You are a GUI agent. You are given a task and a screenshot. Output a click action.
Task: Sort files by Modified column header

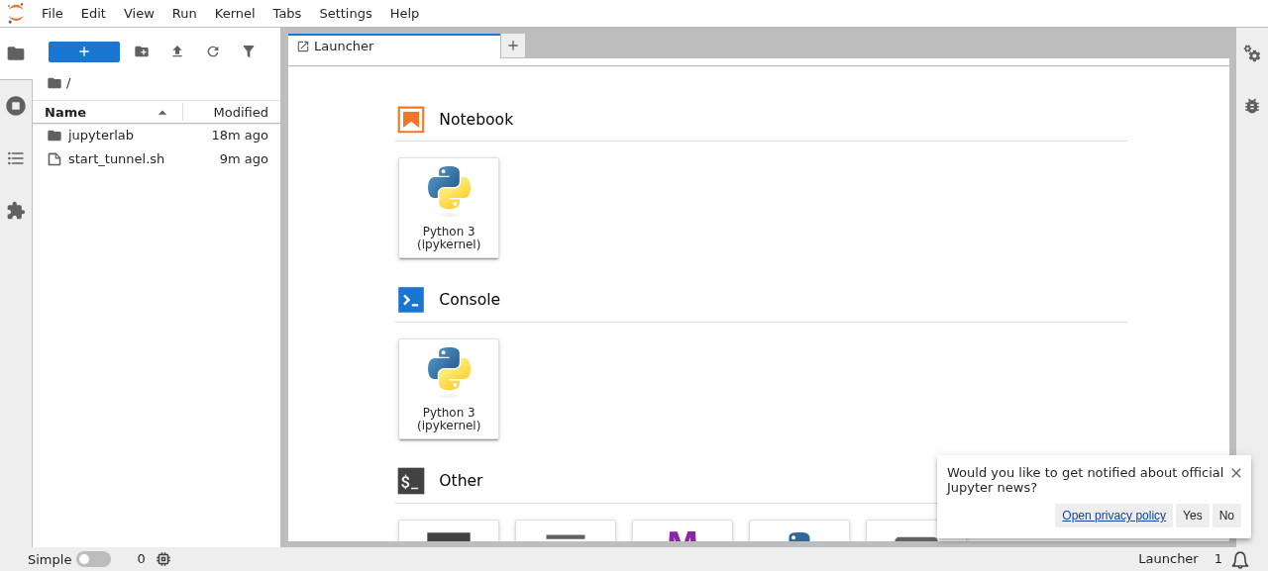tap(232, 112)
